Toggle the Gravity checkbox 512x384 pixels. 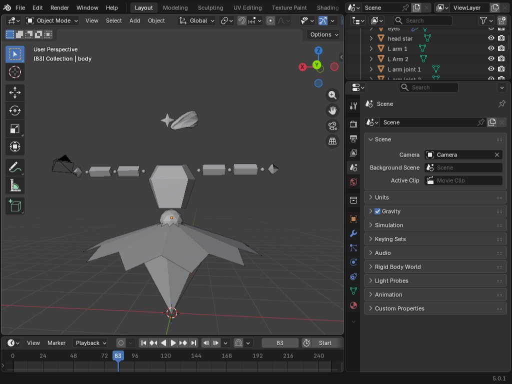[377, 211]
